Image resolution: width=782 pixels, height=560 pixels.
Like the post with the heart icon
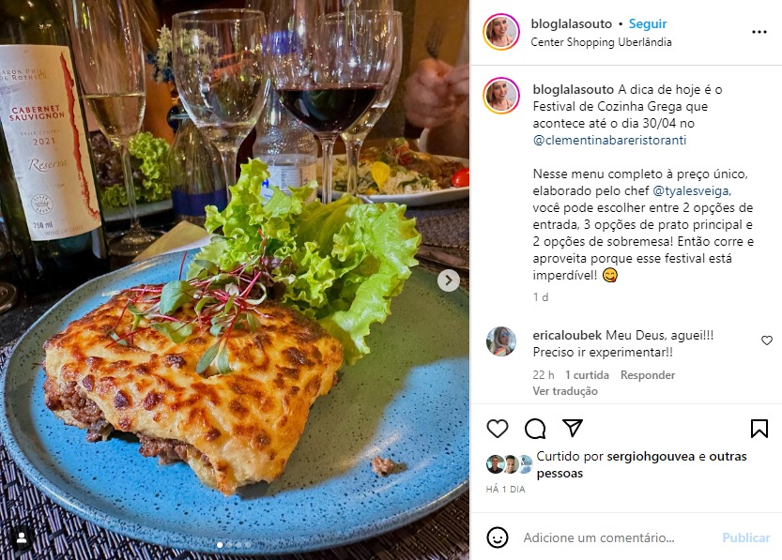[x=498, y=429]
